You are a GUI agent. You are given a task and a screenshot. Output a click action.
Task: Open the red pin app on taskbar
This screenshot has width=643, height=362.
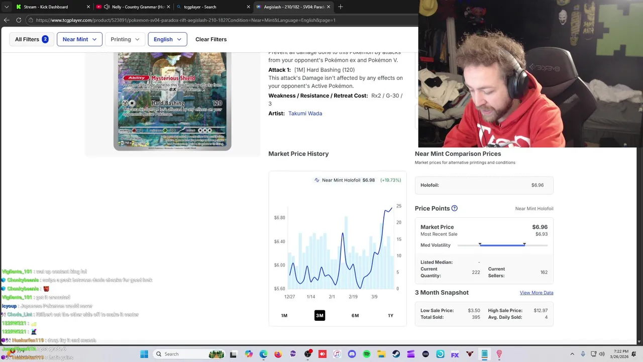click(x=499, y=354)
